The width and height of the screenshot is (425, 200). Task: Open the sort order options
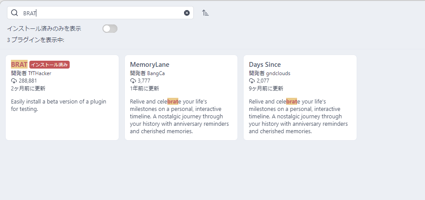click(205, 13)
